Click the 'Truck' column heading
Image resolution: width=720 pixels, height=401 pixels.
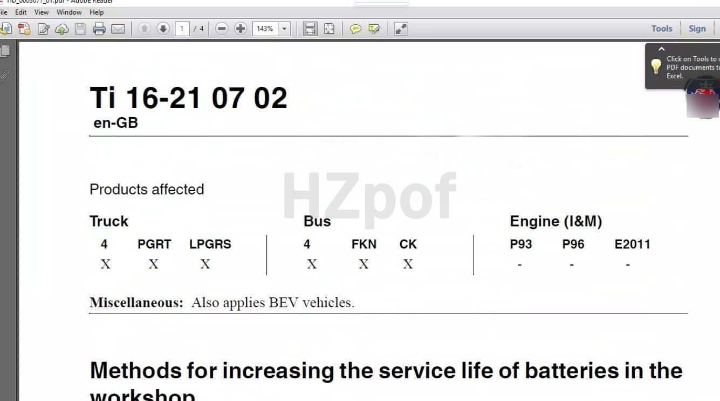(x=109, y=221)
